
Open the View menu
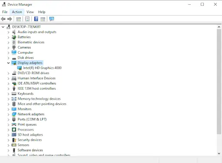point(30,12)
